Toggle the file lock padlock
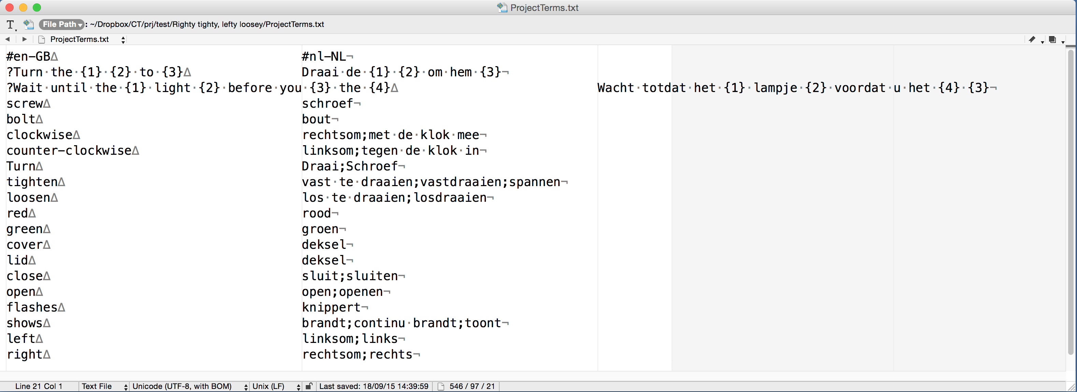 (x=309, y=387)
